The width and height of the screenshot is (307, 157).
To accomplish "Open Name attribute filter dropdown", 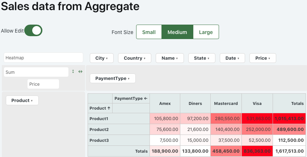I will click(169, 58).
